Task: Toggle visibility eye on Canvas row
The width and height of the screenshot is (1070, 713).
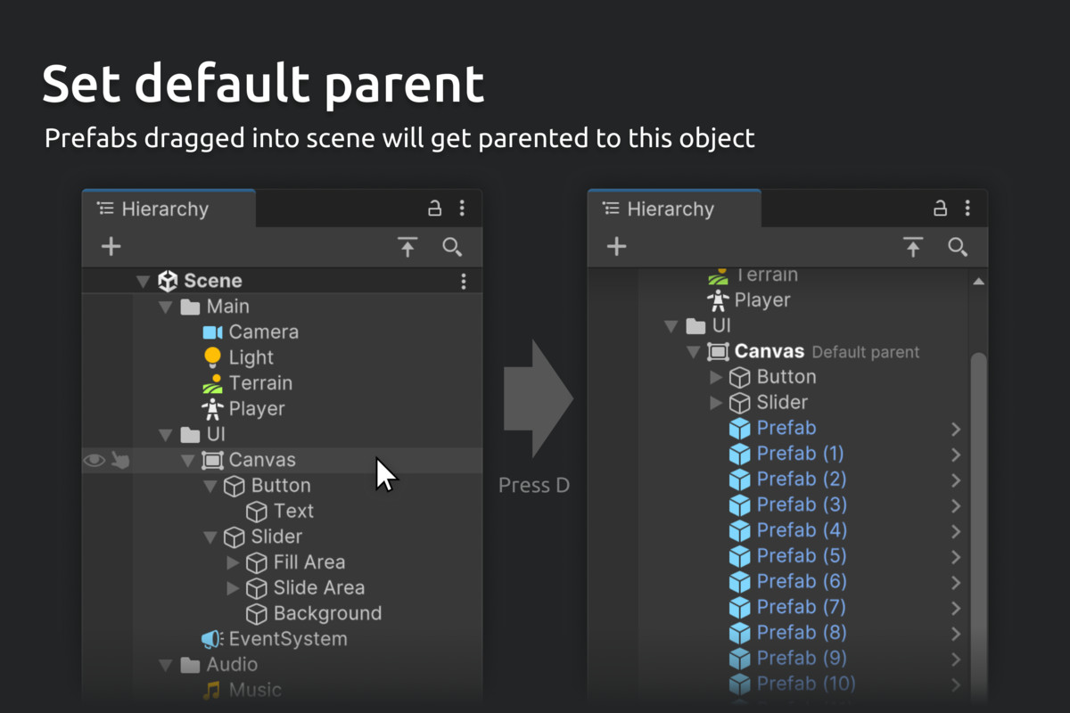Action: [x=94, y=460]
